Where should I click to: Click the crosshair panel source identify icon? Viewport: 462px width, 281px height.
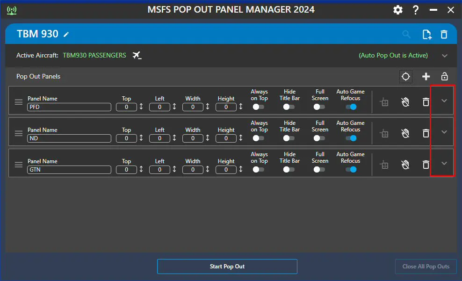pos(406,77)
